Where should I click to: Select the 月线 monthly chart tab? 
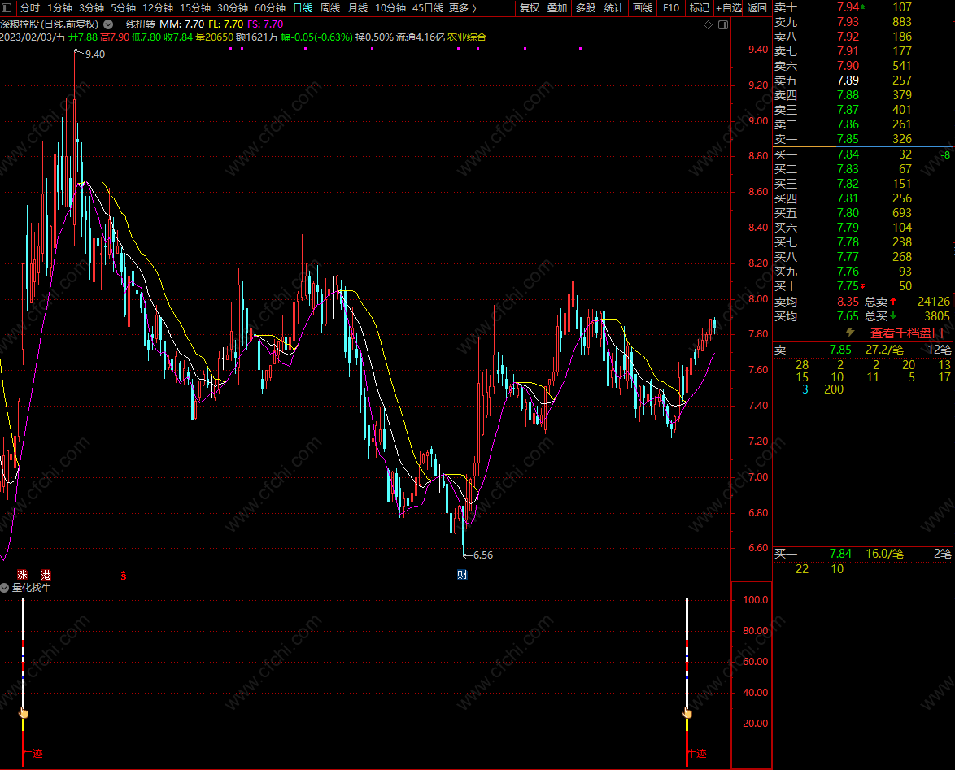tap(358, 8)
